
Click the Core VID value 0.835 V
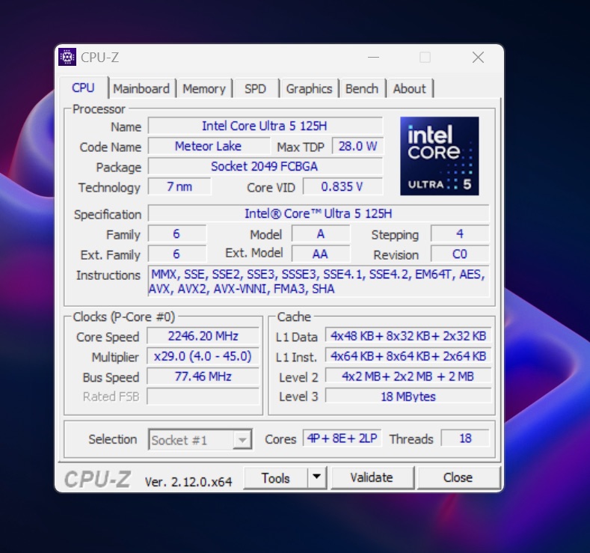coord(342,186)
